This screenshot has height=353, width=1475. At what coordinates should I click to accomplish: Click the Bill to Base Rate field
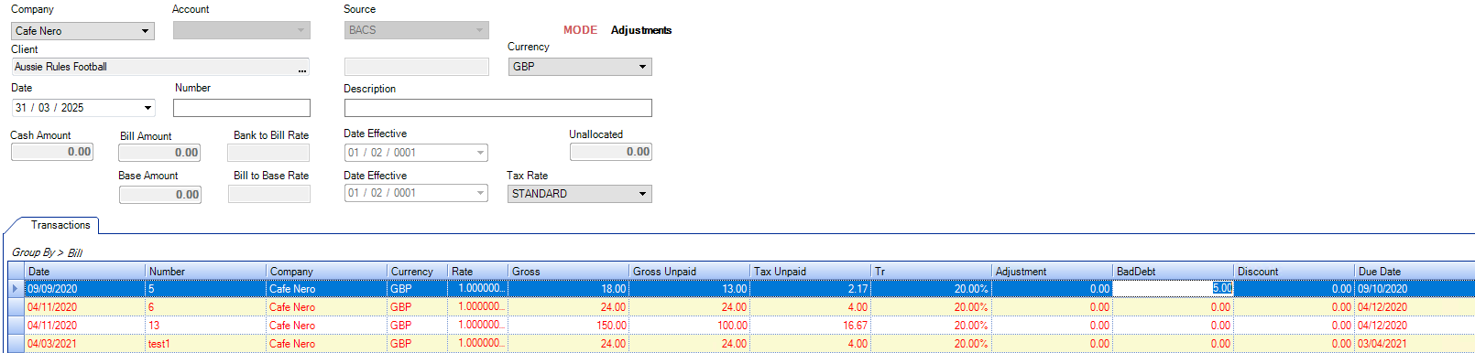(x=269, y=194)
